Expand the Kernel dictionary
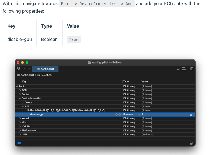 point(20,119)
